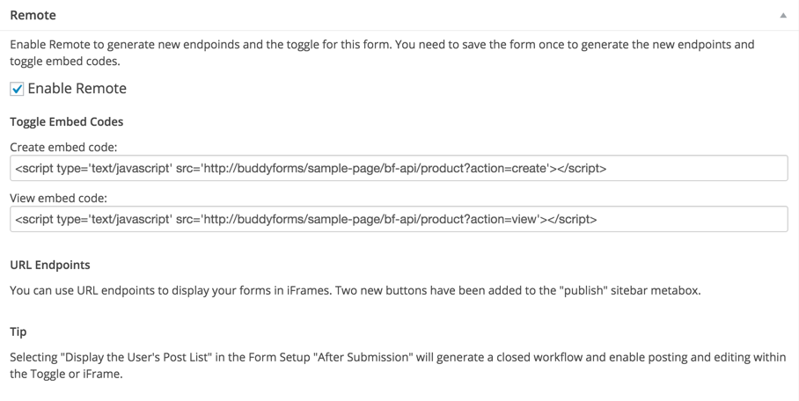Screen dimensions: 799x401
Task: Uncheck the Enable Remote checkbox
Action: (x=17, y=89)
